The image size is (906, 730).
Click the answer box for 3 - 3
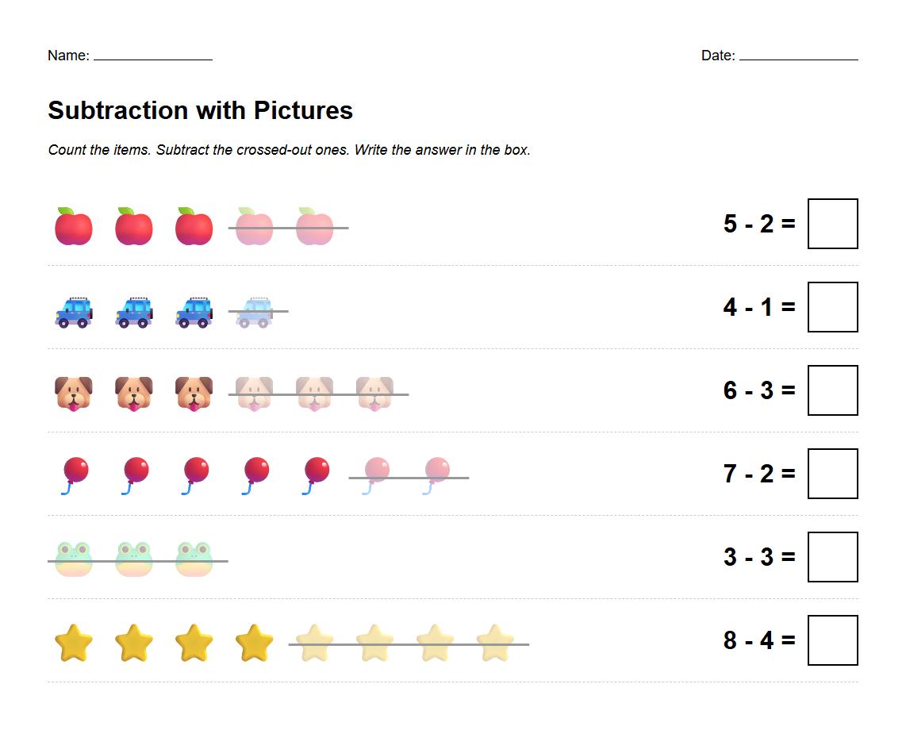coord(832,557)
